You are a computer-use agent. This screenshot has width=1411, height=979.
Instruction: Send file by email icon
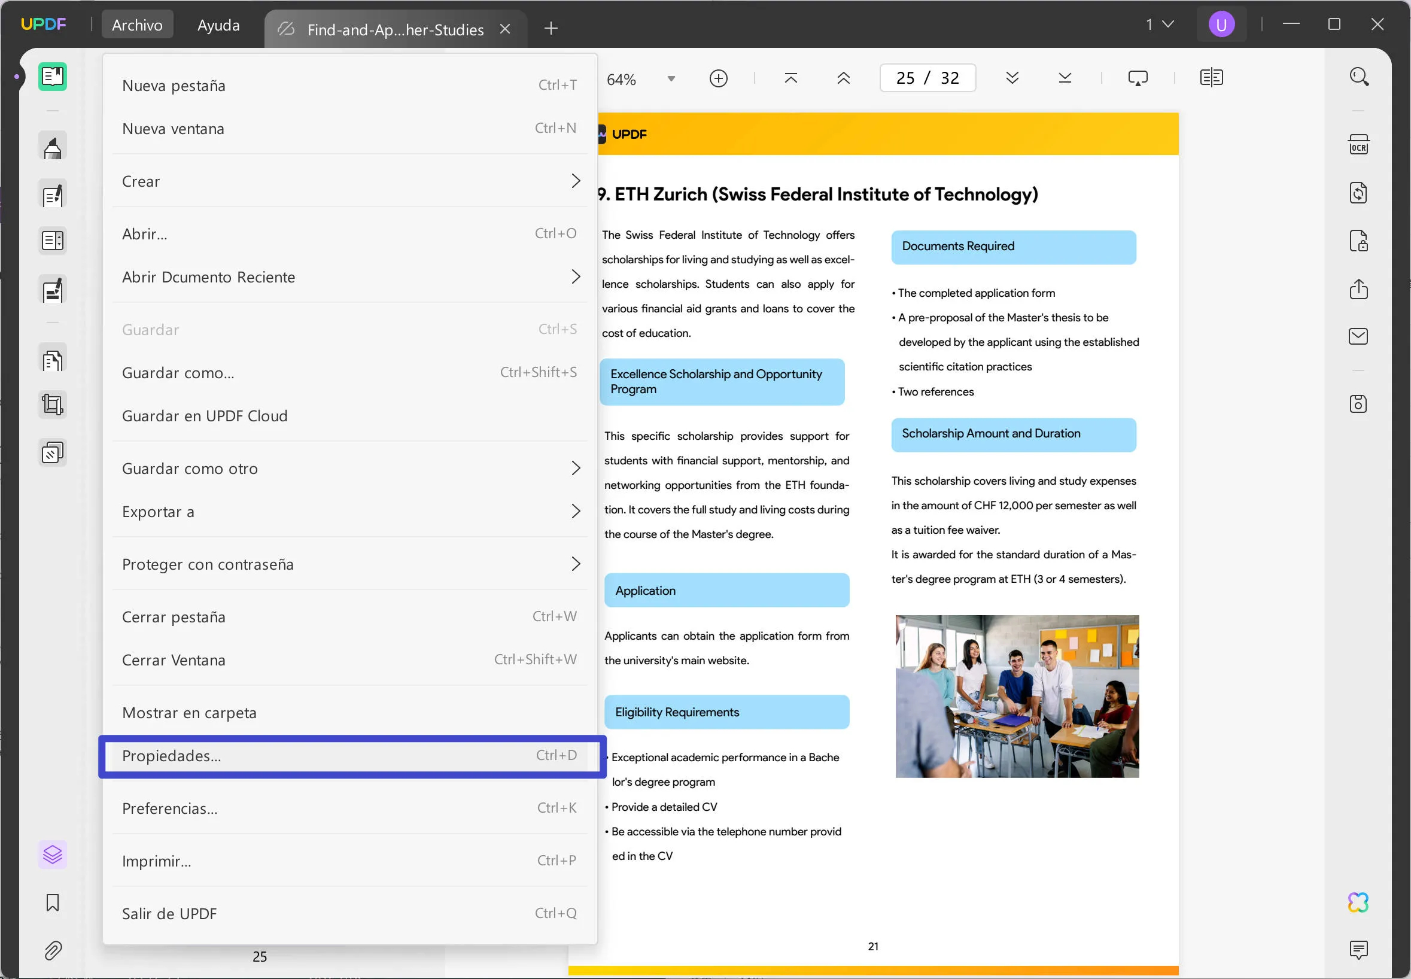point(1359,336)
